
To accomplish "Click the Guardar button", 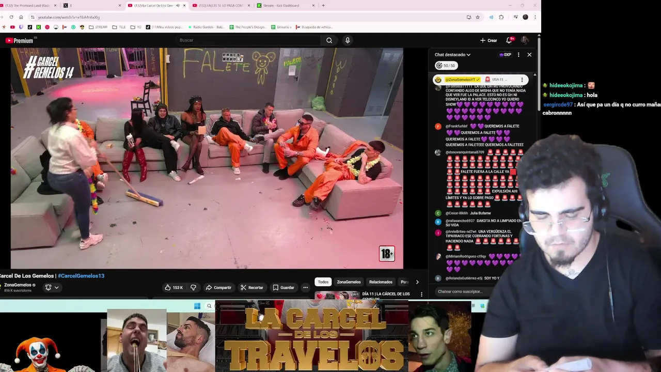I will pyautogui.click(x=284, y=287).
